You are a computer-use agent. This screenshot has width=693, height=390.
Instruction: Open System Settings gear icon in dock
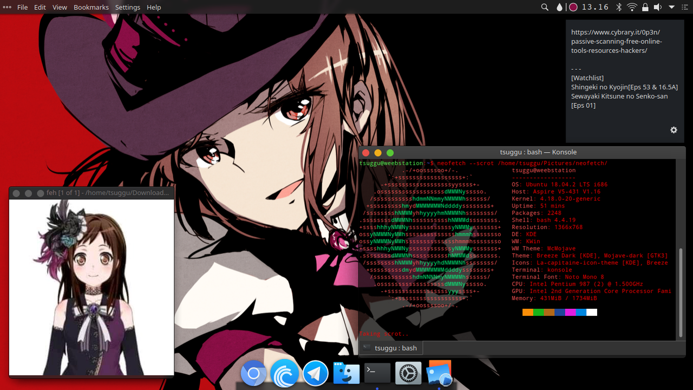coord(408,373)
